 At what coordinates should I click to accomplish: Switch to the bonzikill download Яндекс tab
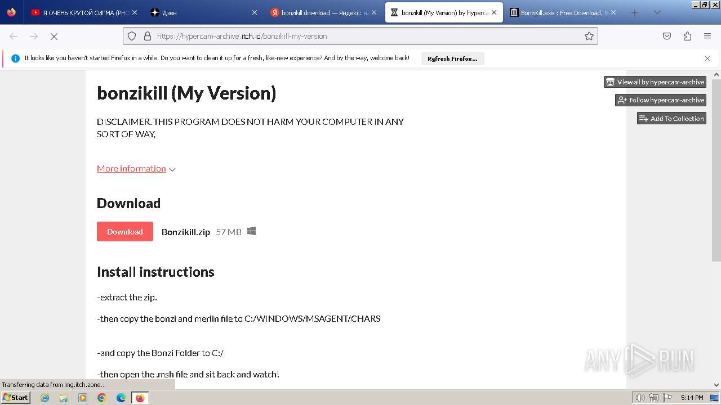tap(324, 12)
